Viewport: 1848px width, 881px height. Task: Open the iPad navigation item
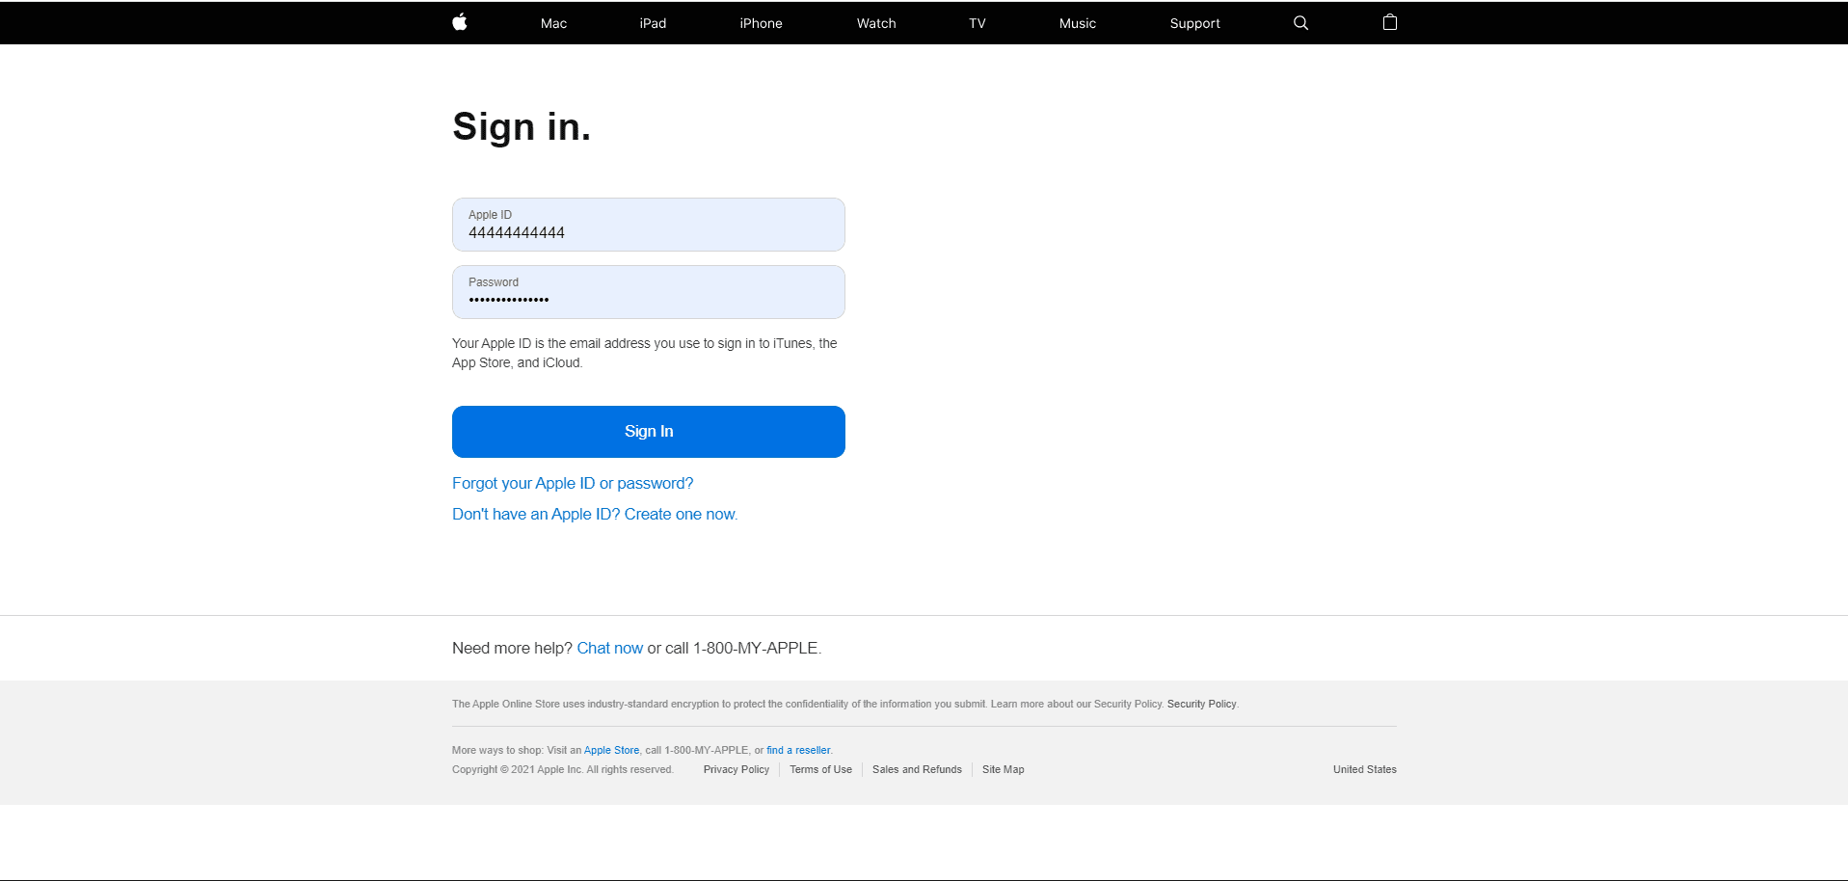pyautogui.click(x=653, y=23)
